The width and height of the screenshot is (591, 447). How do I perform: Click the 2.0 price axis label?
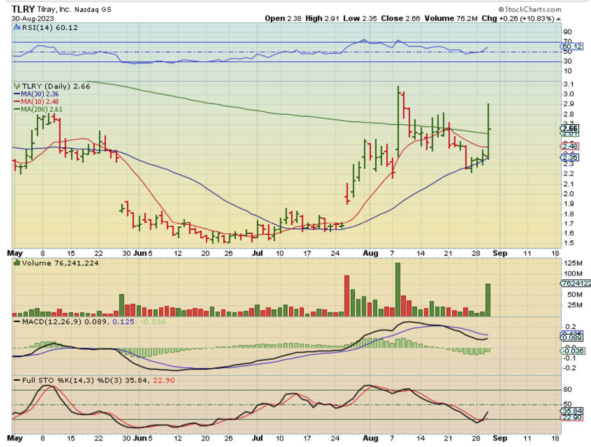coord(568,194)
